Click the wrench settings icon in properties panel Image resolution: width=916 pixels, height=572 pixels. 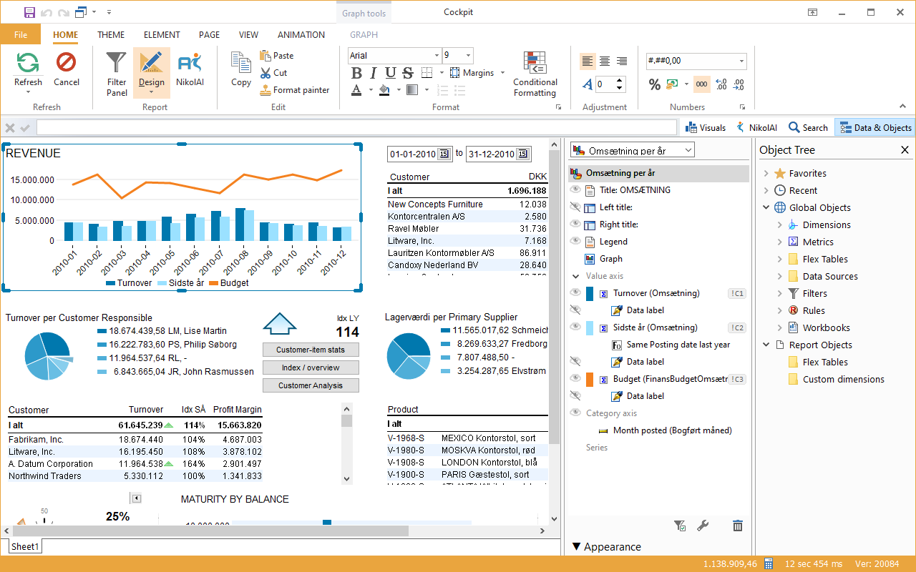[703, 526]
